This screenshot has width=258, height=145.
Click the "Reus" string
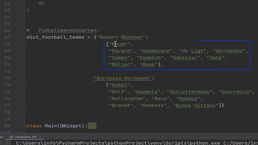[x=160, y=99]
